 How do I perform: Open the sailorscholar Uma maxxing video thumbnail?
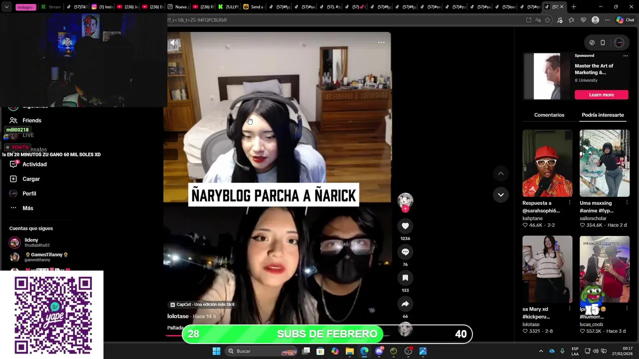604,164
